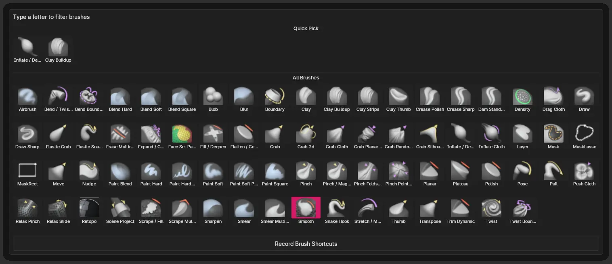The height and width of the screenshot is (264, 612).
Task: Pick the Inflate Cloth brush
Action: pos(491,137)
